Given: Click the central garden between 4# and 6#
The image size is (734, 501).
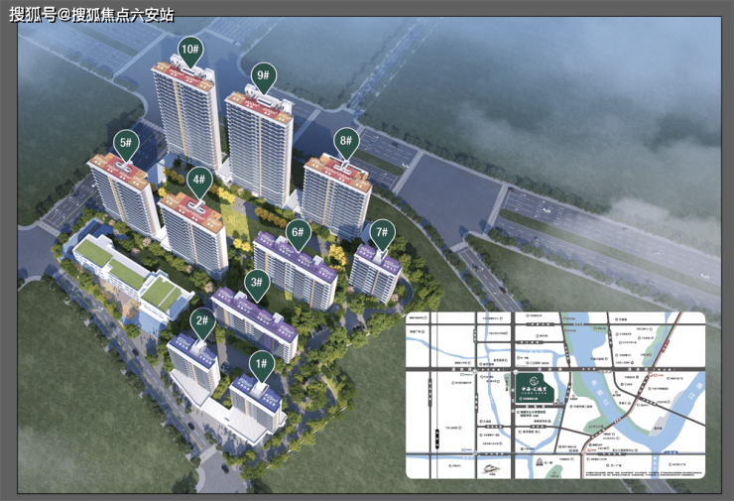Looking at the screenshot, I should (236, 223).
